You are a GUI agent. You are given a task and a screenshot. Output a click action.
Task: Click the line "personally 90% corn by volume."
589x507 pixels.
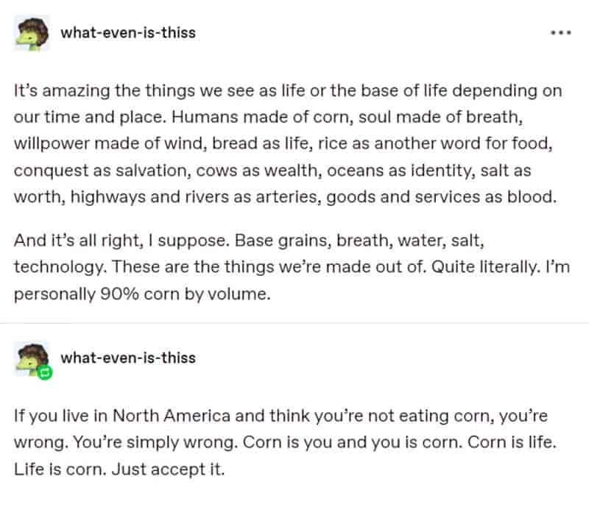pyautogui.click(x=142, y=294)
